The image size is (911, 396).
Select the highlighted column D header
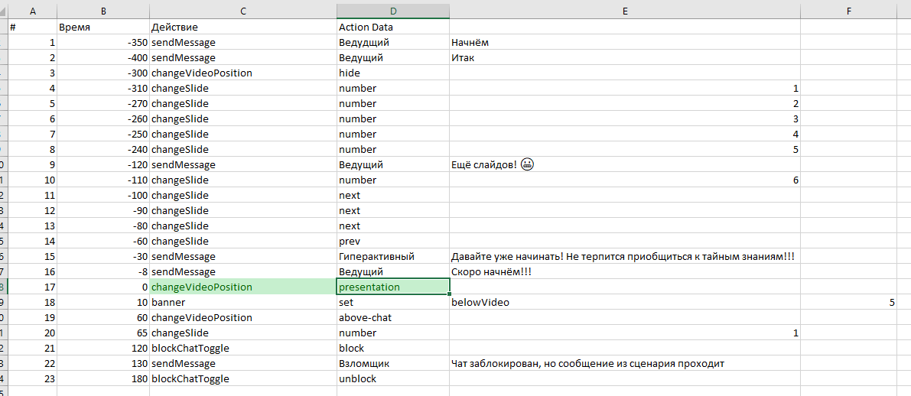(392, 10)
